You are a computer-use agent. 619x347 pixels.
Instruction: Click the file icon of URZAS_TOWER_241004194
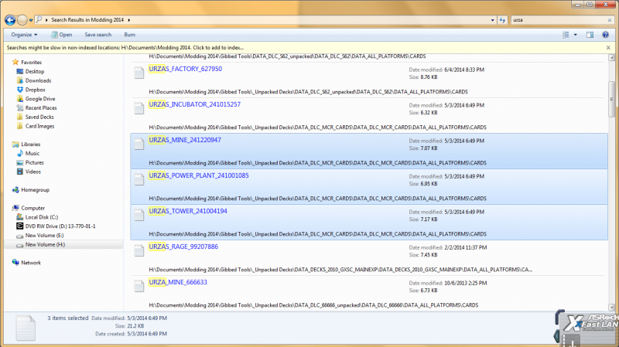point(139,215)
